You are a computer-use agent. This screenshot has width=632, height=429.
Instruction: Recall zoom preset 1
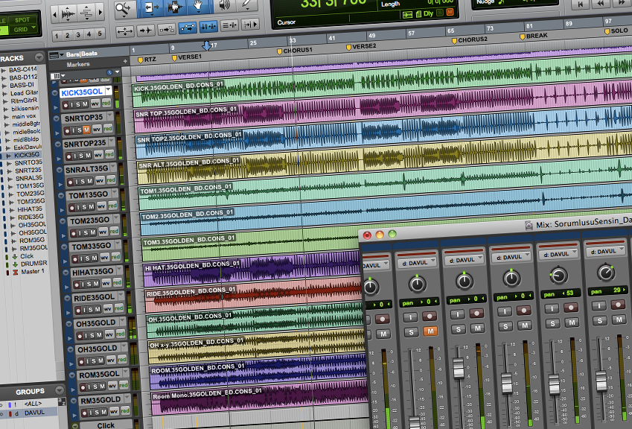pyautogui.click(x=57, y=36)
